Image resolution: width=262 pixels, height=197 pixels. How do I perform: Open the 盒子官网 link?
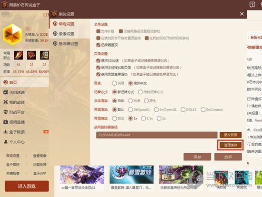[x=13, y=165]
